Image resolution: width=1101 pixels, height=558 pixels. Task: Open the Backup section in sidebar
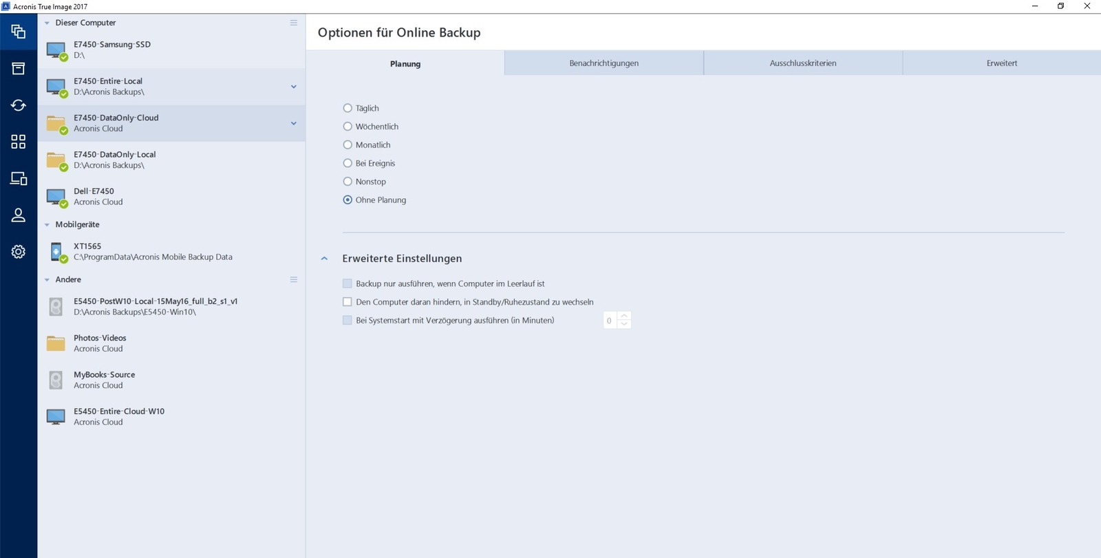[x=19, y=32]
